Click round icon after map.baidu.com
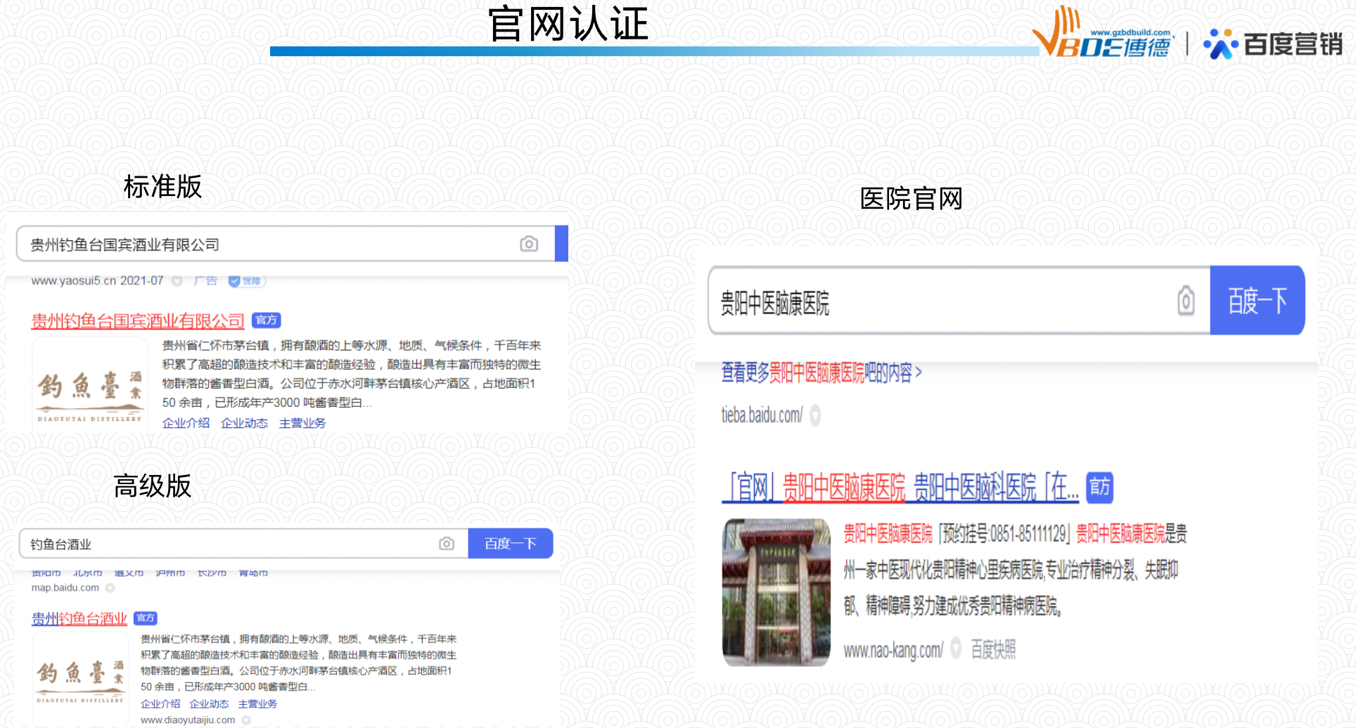Viewport: 1356px width, 728px height. 110,588
